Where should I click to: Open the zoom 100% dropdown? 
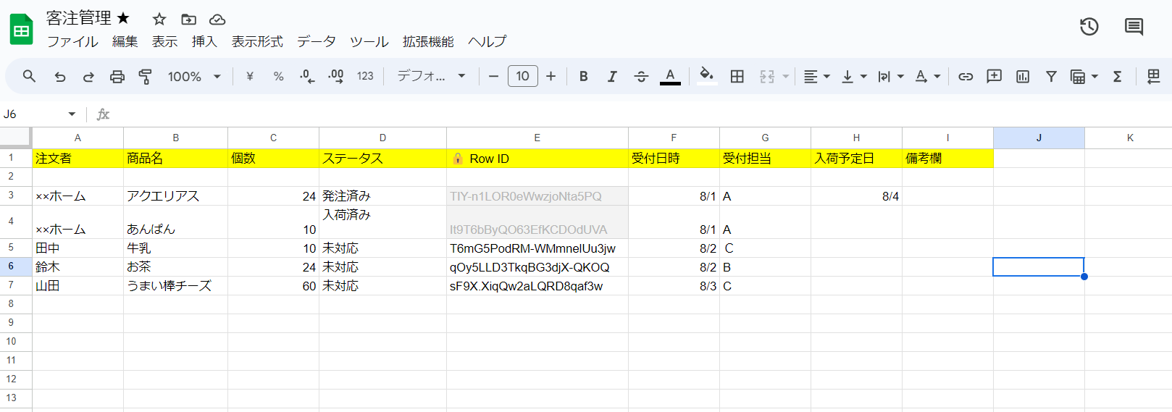(194, 76)
